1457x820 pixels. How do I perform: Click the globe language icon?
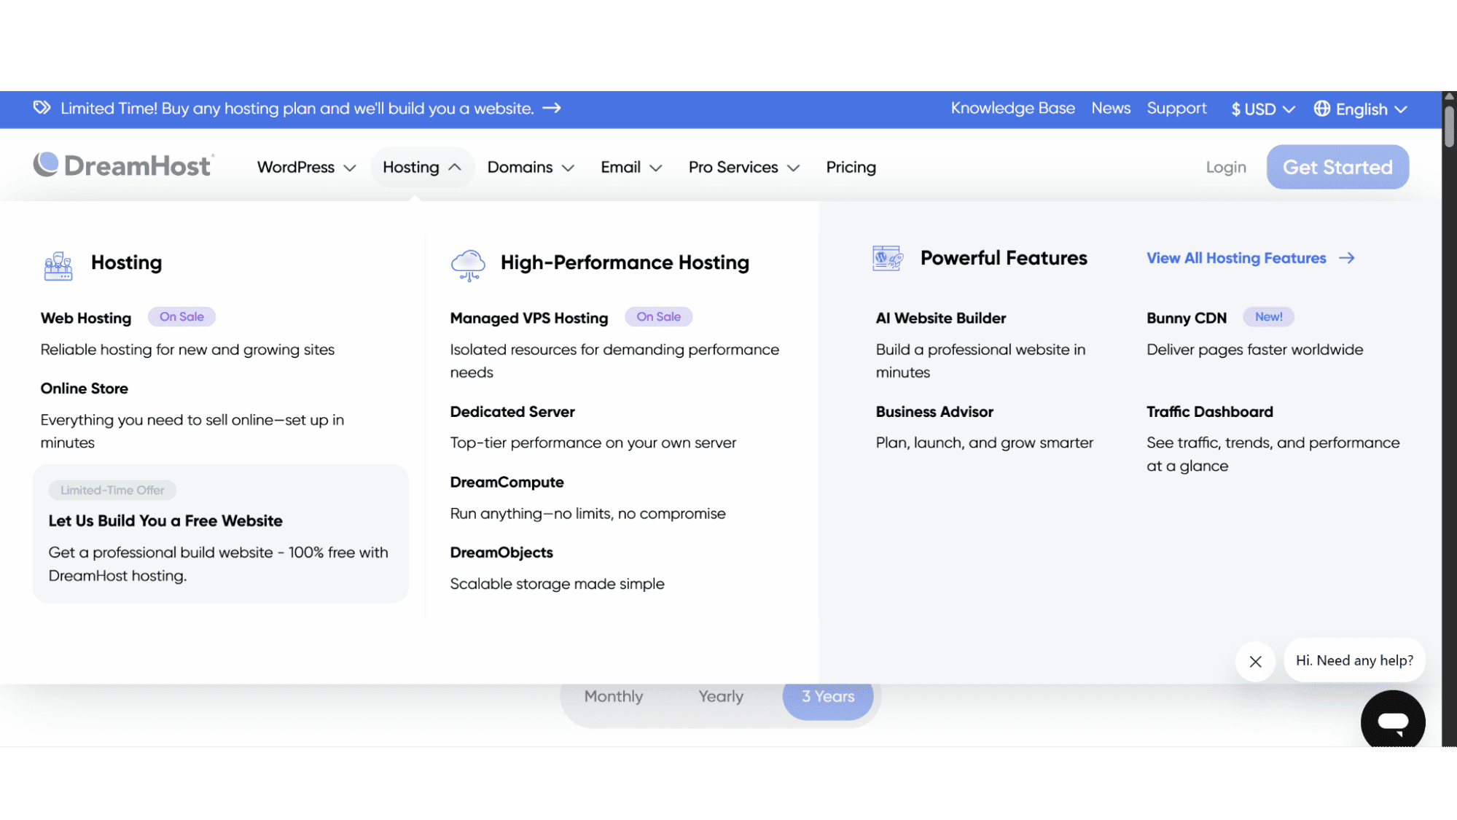click(x=1321, y=109)
